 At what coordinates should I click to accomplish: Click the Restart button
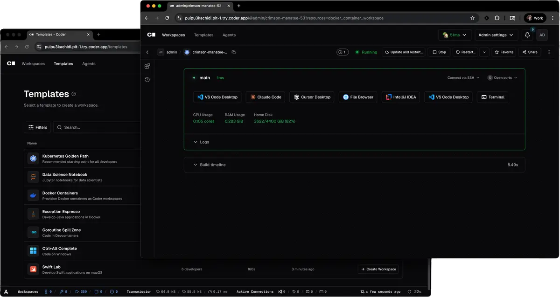(x=466, y=52)
